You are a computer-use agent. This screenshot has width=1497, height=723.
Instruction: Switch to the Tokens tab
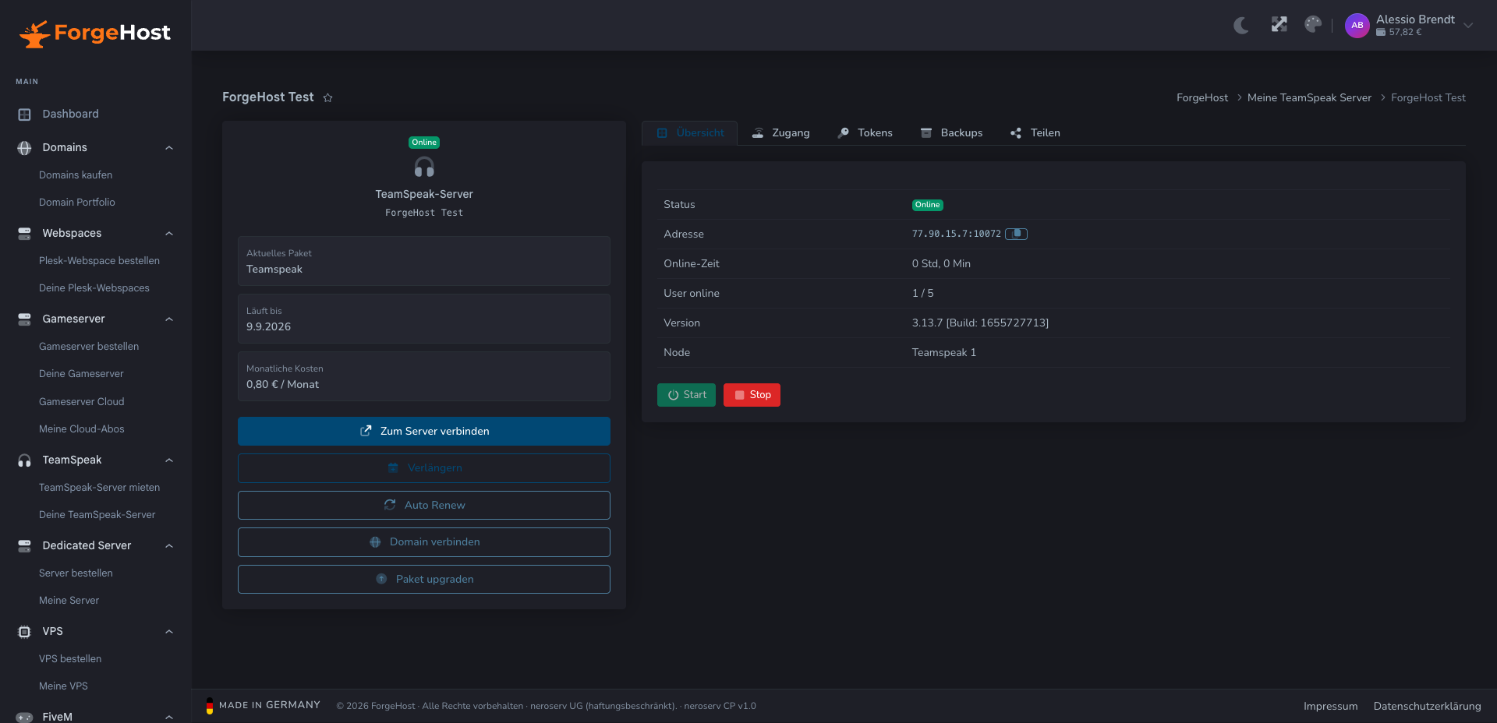point(865,133)
